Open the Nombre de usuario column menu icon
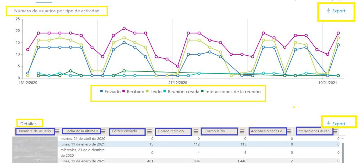Screen dimensions: 361x163 (x=57, y=131)
